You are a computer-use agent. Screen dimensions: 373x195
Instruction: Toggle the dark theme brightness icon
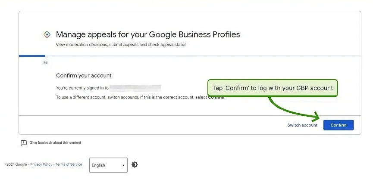click(135, 164)
